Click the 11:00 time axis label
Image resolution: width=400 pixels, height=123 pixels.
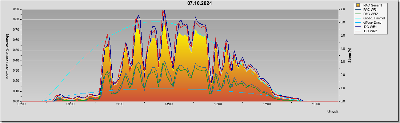tap(120, 104)
